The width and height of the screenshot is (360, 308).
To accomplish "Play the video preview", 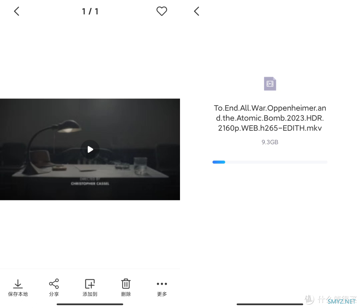I will 90,150.
